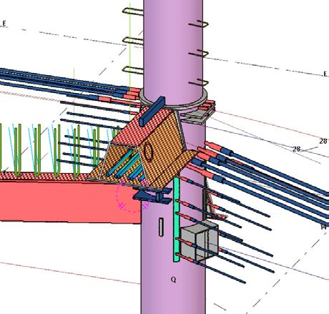Select the small white slot on the column
Screen dimensions: 329x314
point(161,227)
